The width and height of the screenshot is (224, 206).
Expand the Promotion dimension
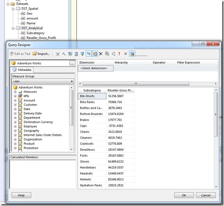coord(15,148)
